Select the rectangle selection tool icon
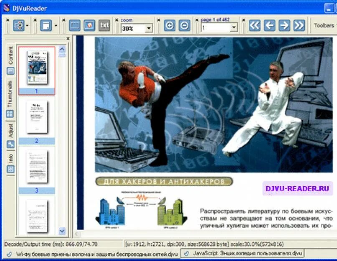Image resolution: width=337 pixels, height=261 pixels. (75, 25)
